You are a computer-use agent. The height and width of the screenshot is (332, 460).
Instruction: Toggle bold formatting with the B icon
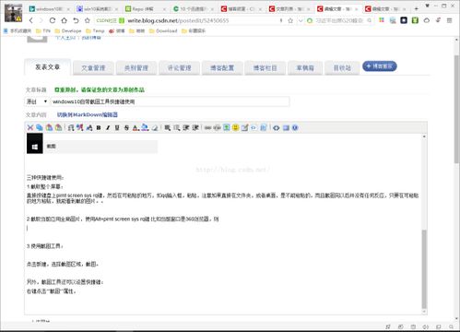coord(99,128)
